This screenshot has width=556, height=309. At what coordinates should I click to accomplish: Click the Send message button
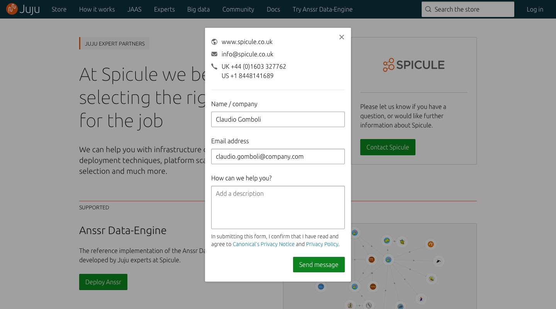tap(319, 265)
